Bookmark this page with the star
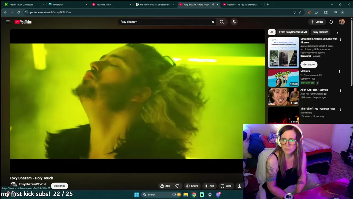Image resolution: width=353 pixels, height=199 pixels. click(300, 12)
